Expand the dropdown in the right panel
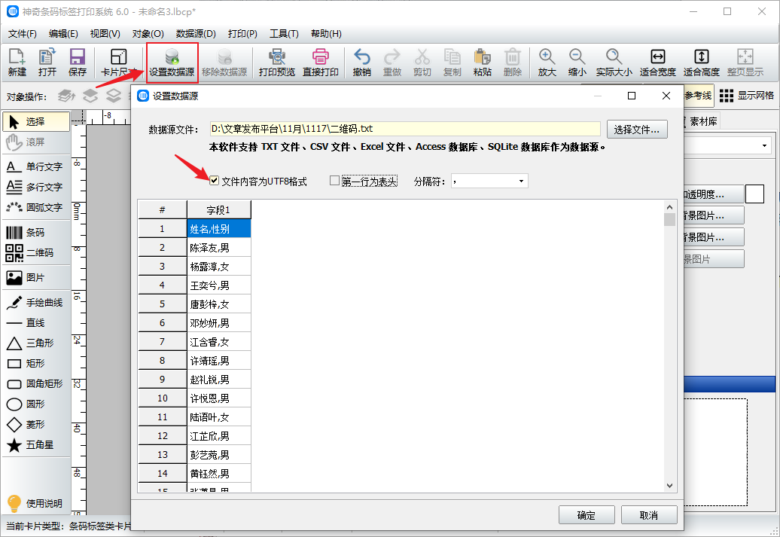 764,146
